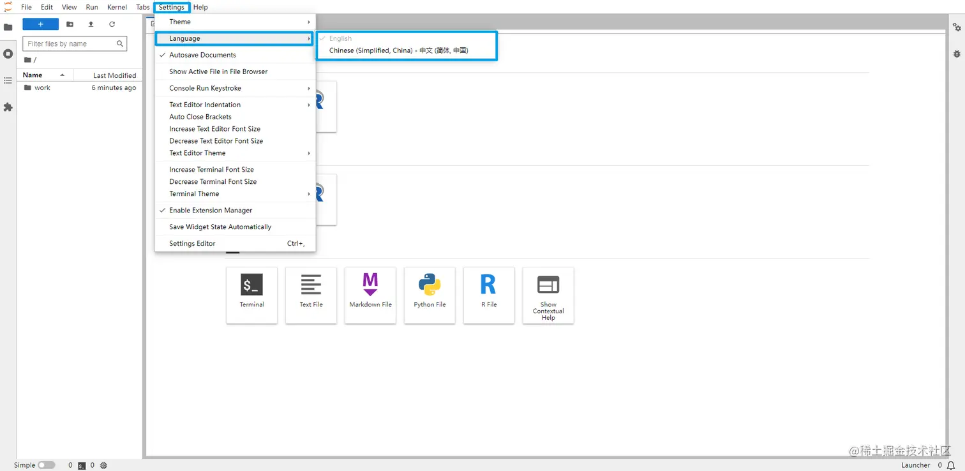The height and width of the screenshot is (471, 965).
Task: Open the Extension Manager puzzle icon
Action: click(x=8, y=107)
